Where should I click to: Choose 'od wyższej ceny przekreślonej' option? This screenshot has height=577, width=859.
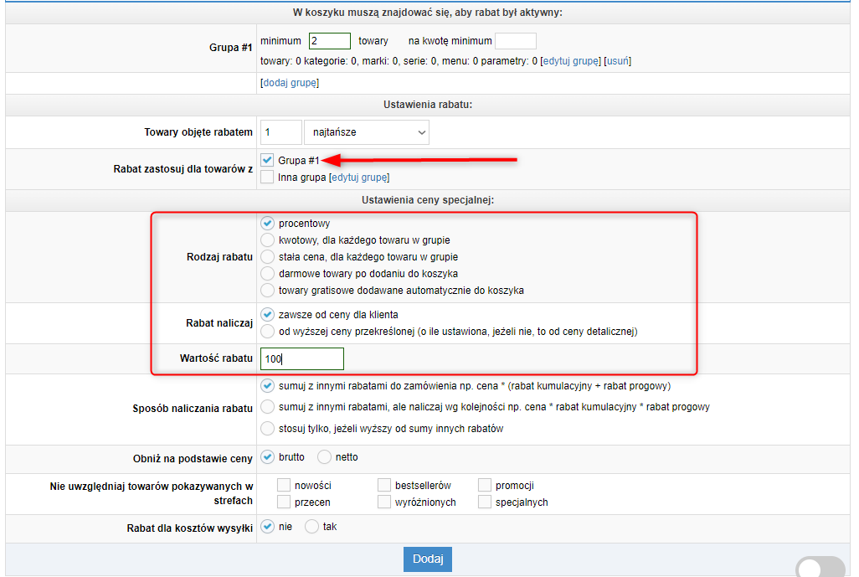(x=267, y=332)
